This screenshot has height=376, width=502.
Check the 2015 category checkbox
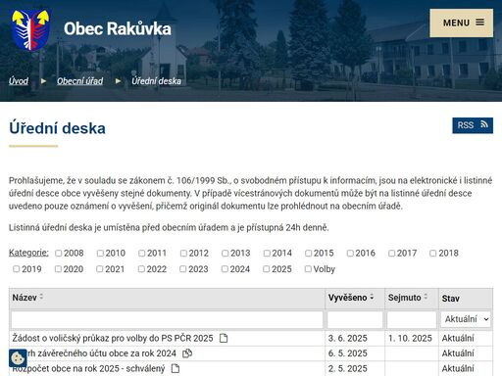pyautogui.click(x=309, y=254)
